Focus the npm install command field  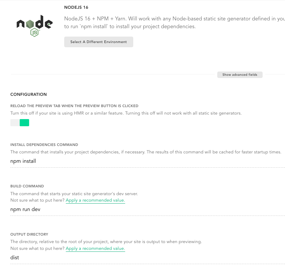click(148, 161)
